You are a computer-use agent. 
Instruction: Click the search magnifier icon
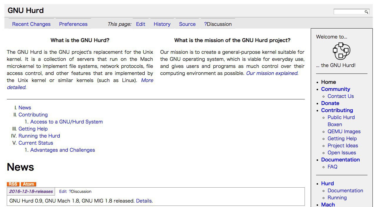pos(366,12)
